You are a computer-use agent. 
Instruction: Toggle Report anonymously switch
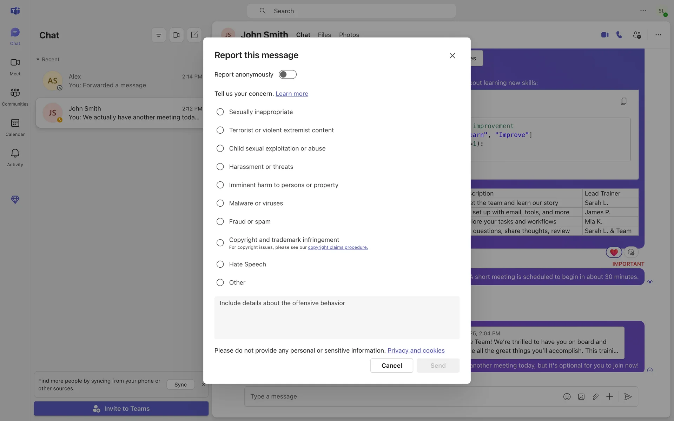[x=288, y=74]
